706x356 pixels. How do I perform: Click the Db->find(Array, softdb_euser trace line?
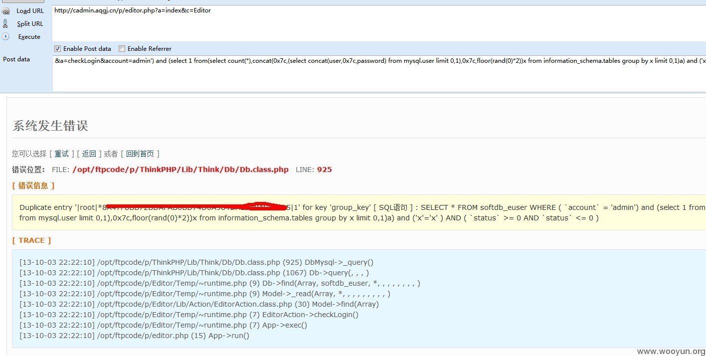point(220,283)
